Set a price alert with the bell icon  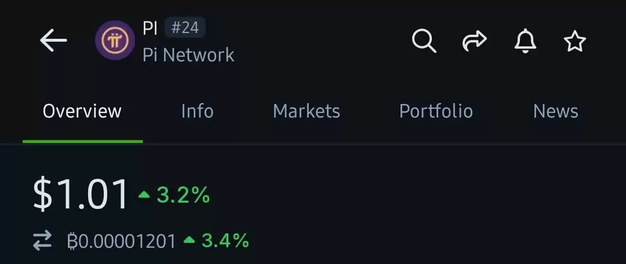coord(525,41)
